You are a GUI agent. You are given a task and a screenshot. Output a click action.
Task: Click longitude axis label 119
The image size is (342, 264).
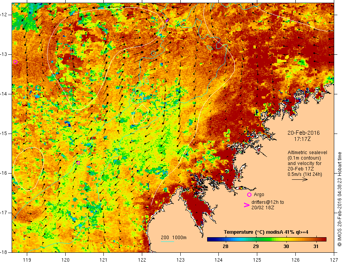27,260
